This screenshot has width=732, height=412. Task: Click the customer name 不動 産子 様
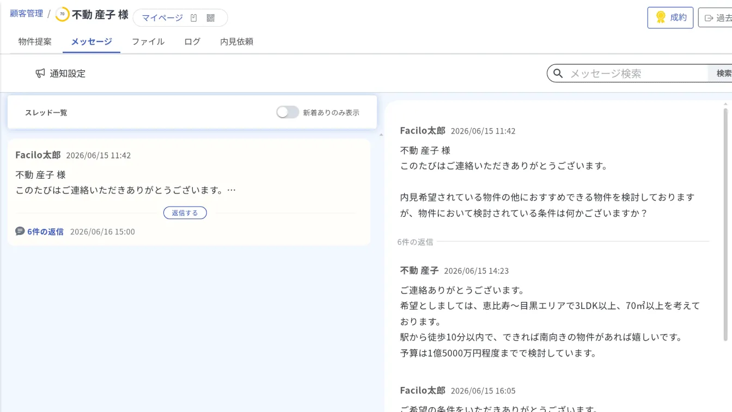tap(100, 15)
